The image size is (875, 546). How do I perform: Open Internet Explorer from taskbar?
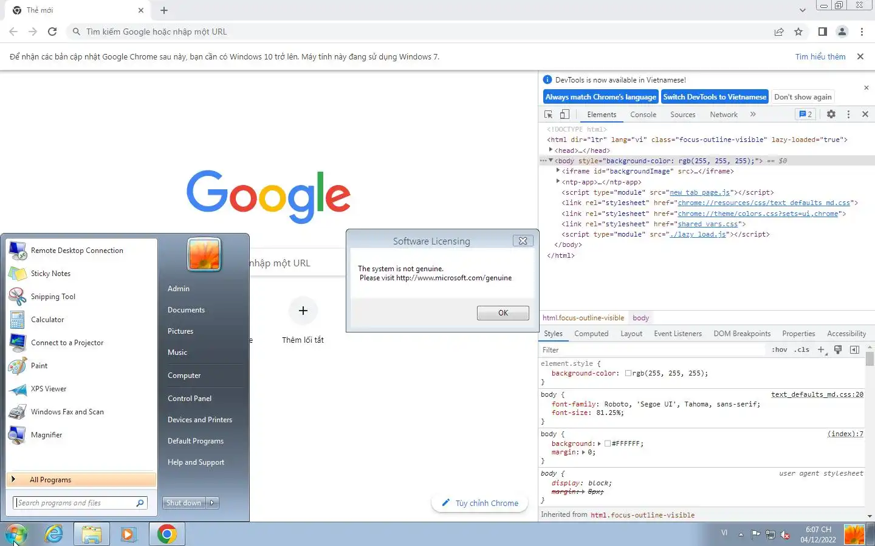click(x=54, y=534)
